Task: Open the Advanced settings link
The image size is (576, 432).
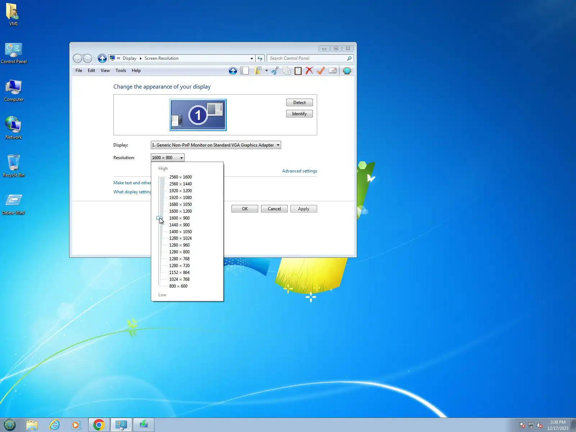Action: tap(300, 171)
